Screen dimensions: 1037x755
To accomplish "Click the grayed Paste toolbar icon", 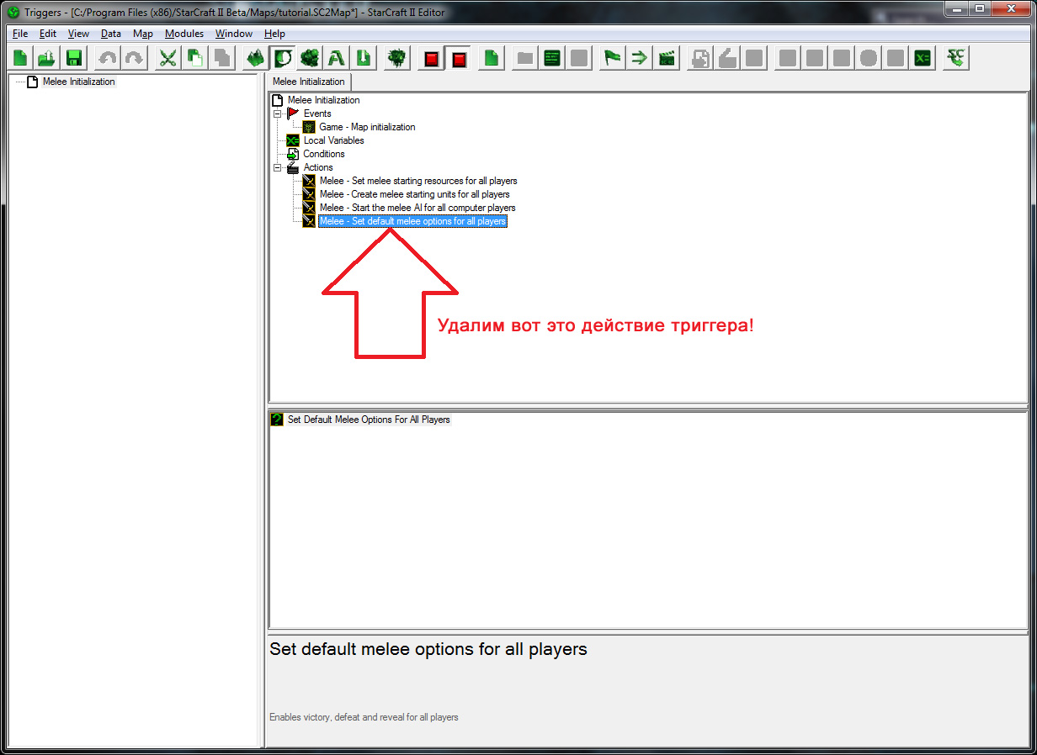I will coord(222,58).
